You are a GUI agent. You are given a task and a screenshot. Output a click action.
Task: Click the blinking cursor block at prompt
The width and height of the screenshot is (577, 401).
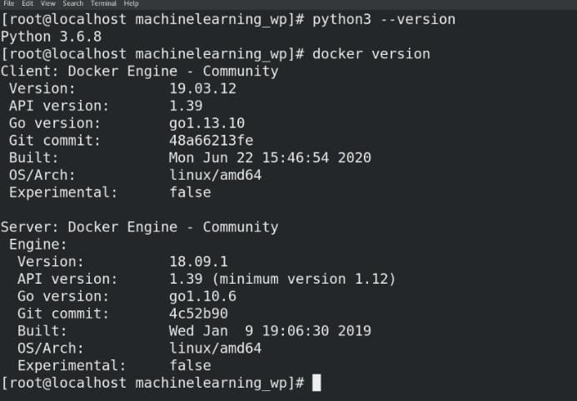316,383
